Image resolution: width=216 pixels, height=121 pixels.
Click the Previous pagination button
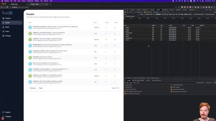point(33,88)
